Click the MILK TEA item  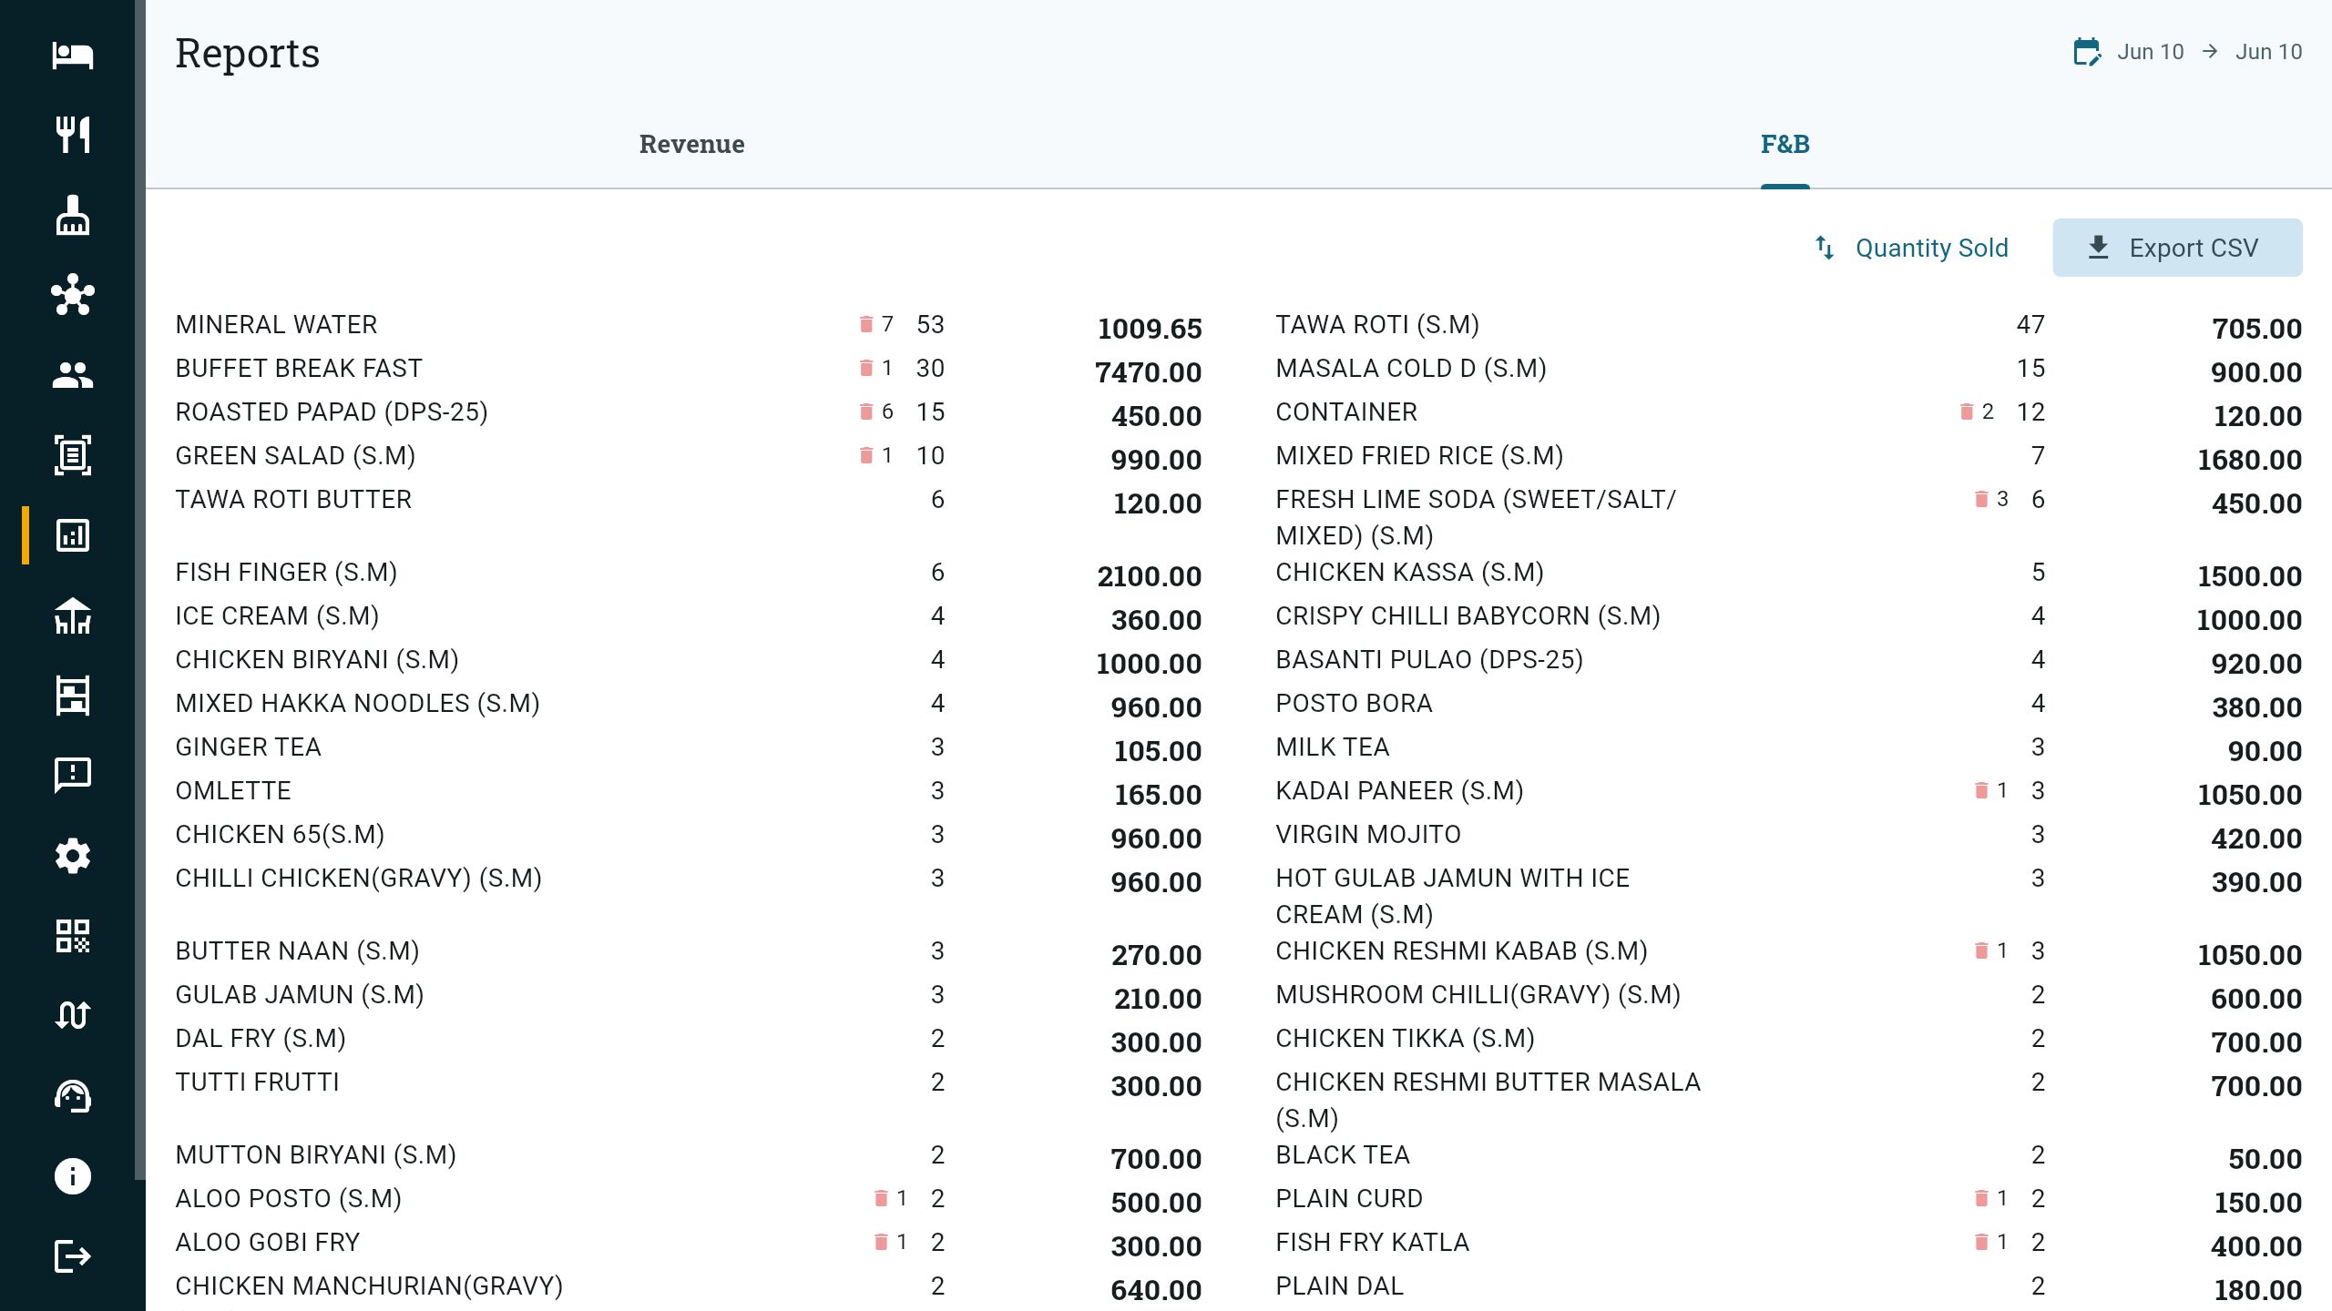(1332, 747)
